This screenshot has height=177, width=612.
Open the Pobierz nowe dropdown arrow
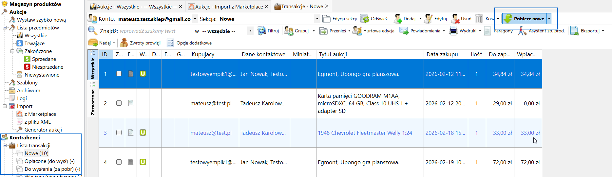549,19
